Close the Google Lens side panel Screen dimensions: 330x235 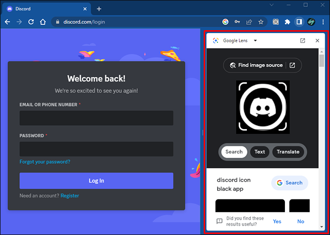pos(317,41)
